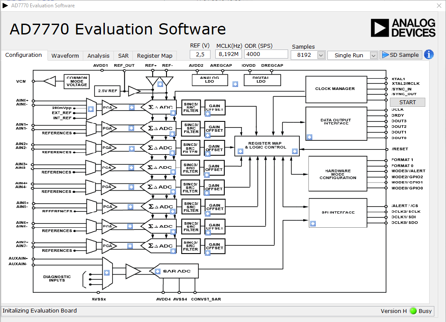The image size is (446, 322).
Task: Click the "Version H" status text
Action: pyautogui.click(x=394, y=311)
